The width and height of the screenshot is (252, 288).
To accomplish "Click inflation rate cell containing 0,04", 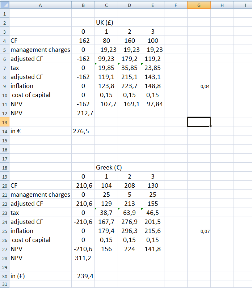I will coord(199,86).
